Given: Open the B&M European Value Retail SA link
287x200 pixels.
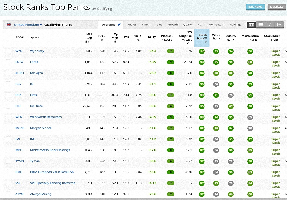Looking at the screenshot, I should (52, 172).
